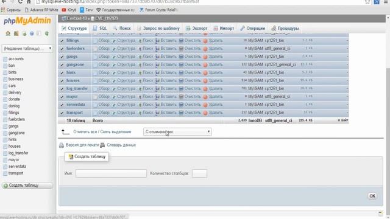Click the browser reload icon
The image size is (390, 219).
pyautogui.click(x=20, y=1)
